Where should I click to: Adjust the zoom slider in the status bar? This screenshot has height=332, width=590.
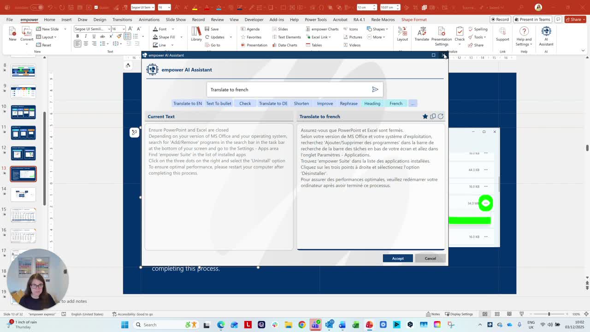click(549, 314)
